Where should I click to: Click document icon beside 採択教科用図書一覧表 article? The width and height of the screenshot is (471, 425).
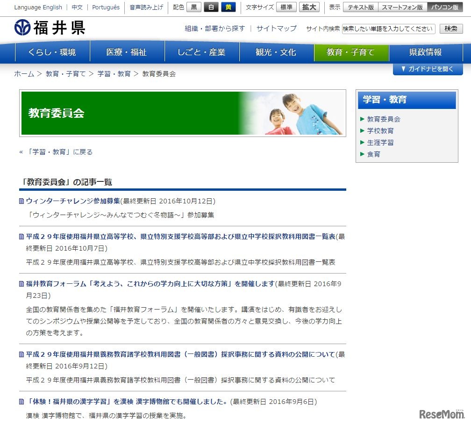click(21, 237)
